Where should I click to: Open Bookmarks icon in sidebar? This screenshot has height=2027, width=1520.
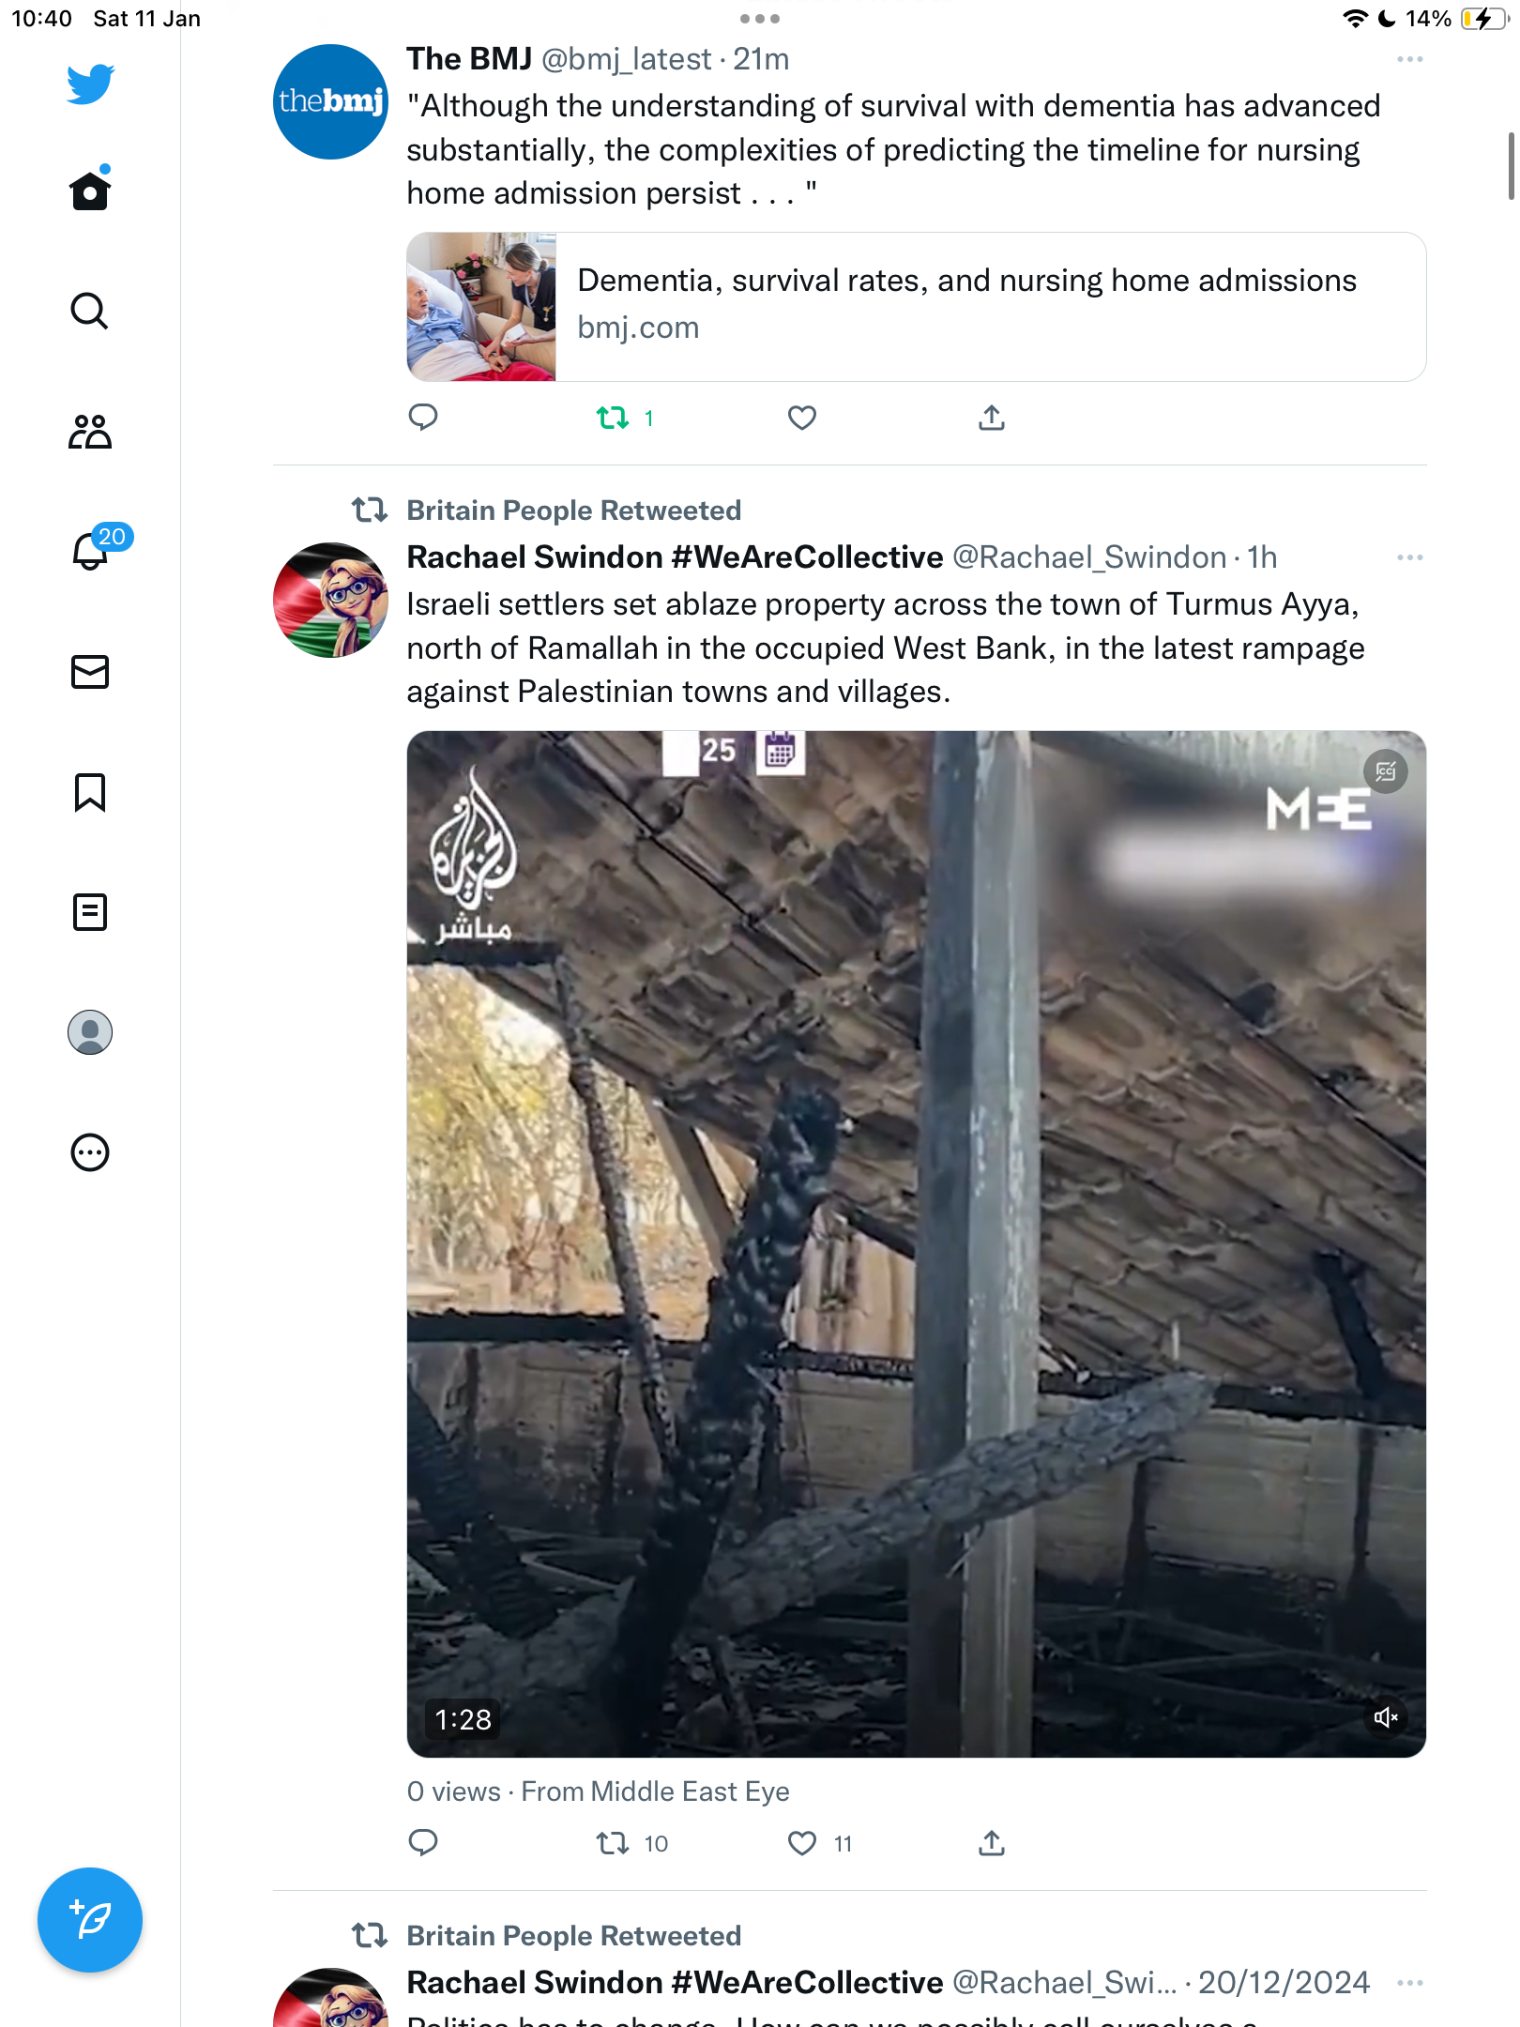coord(90,792)
